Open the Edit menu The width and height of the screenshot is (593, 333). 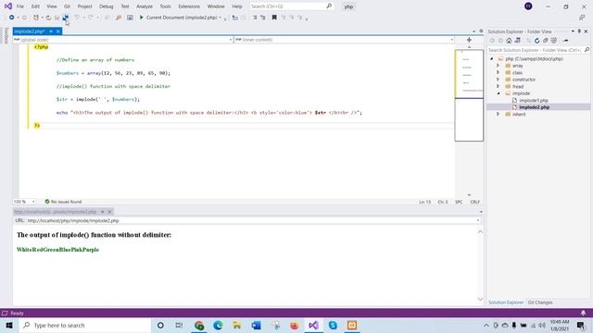pyautogui.click(x=35, y=6)
